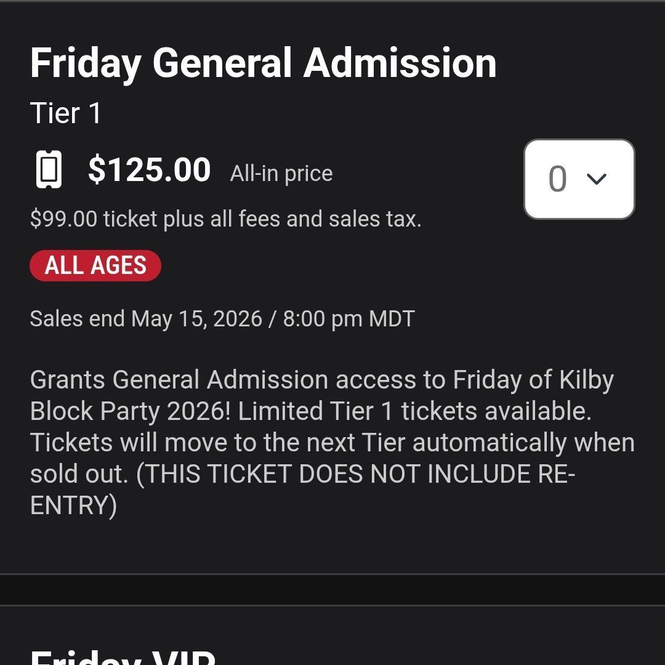Click the Tier 1 label
665x665 pixels.
point(65,114)
